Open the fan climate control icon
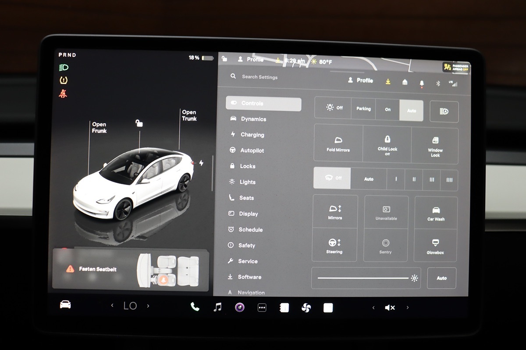This screenshot has height=350, width=526. 306,308
